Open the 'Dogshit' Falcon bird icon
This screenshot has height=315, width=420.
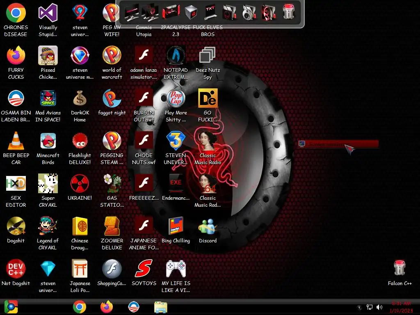(x=16, y=226)
